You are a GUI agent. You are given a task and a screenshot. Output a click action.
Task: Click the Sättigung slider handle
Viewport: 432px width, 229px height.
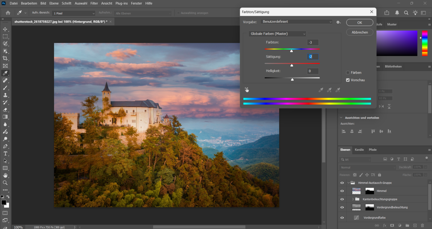tap(292, 65)
